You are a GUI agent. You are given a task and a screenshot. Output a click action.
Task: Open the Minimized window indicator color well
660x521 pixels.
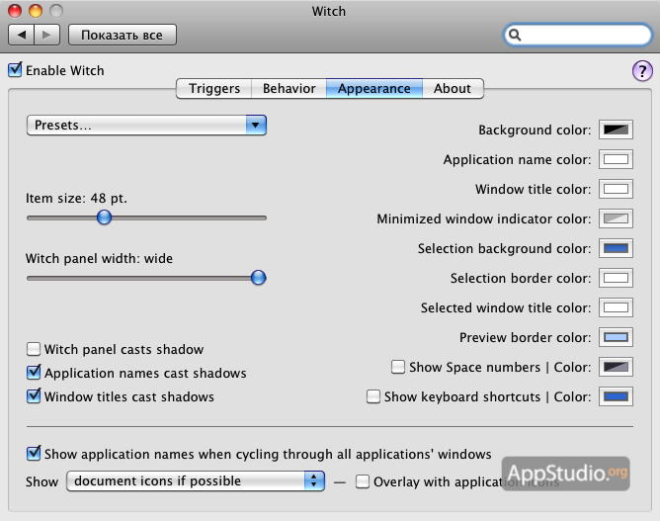[616, 218]
